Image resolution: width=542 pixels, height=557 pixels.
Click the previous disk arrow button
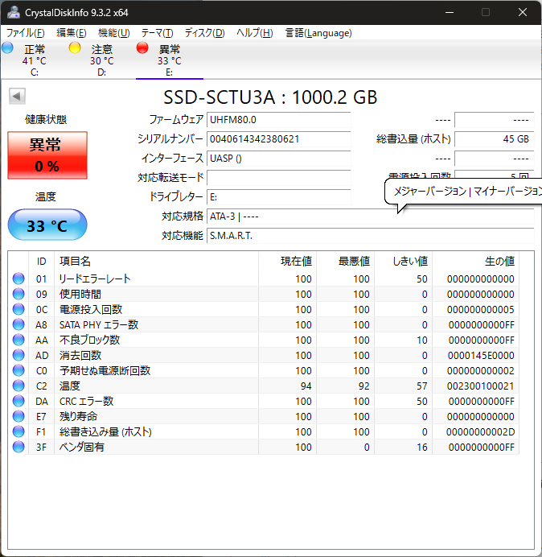pos(17,96)
